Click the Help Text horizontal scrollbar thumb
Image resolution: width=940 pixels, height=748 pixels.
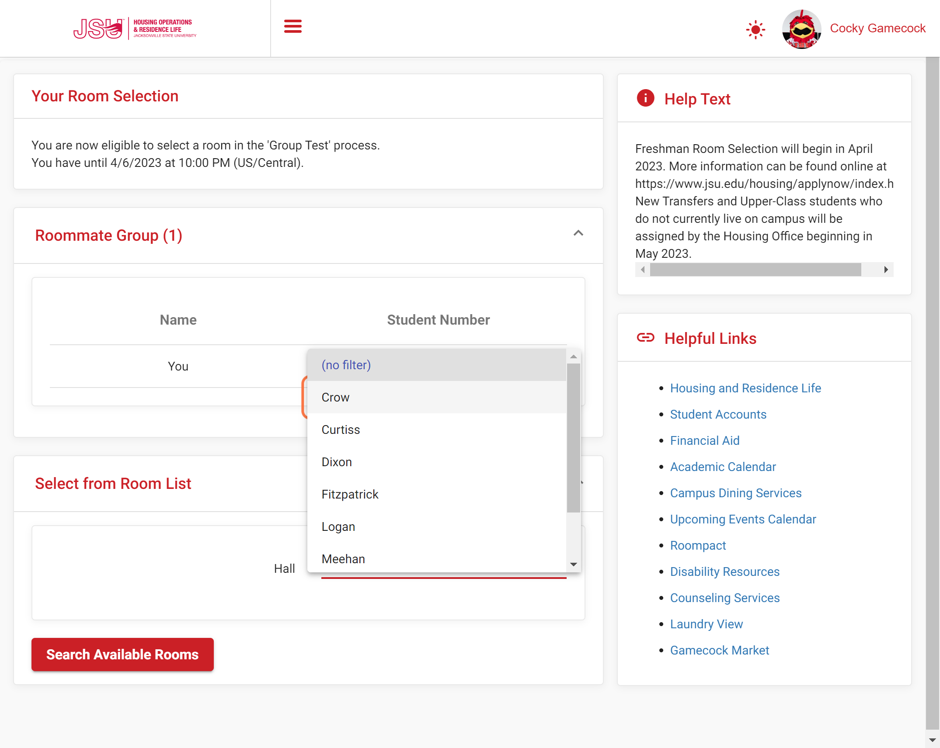click(x=755, y=270)
